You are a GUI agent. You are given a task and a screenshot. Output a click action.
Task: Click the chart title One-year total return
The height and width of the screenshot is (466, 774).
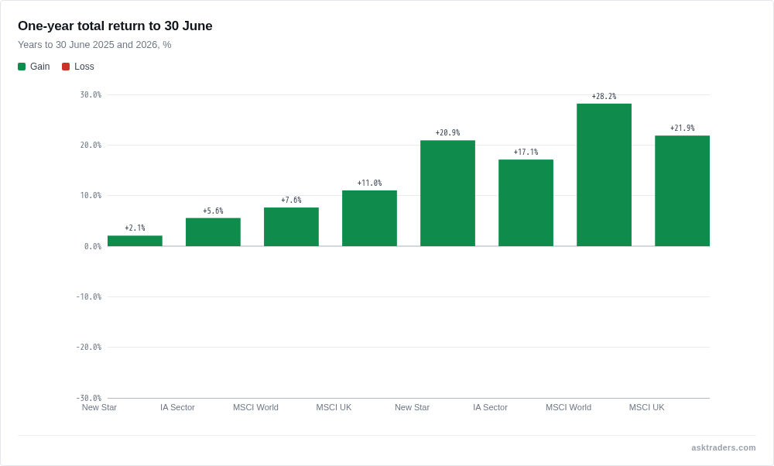115,26
